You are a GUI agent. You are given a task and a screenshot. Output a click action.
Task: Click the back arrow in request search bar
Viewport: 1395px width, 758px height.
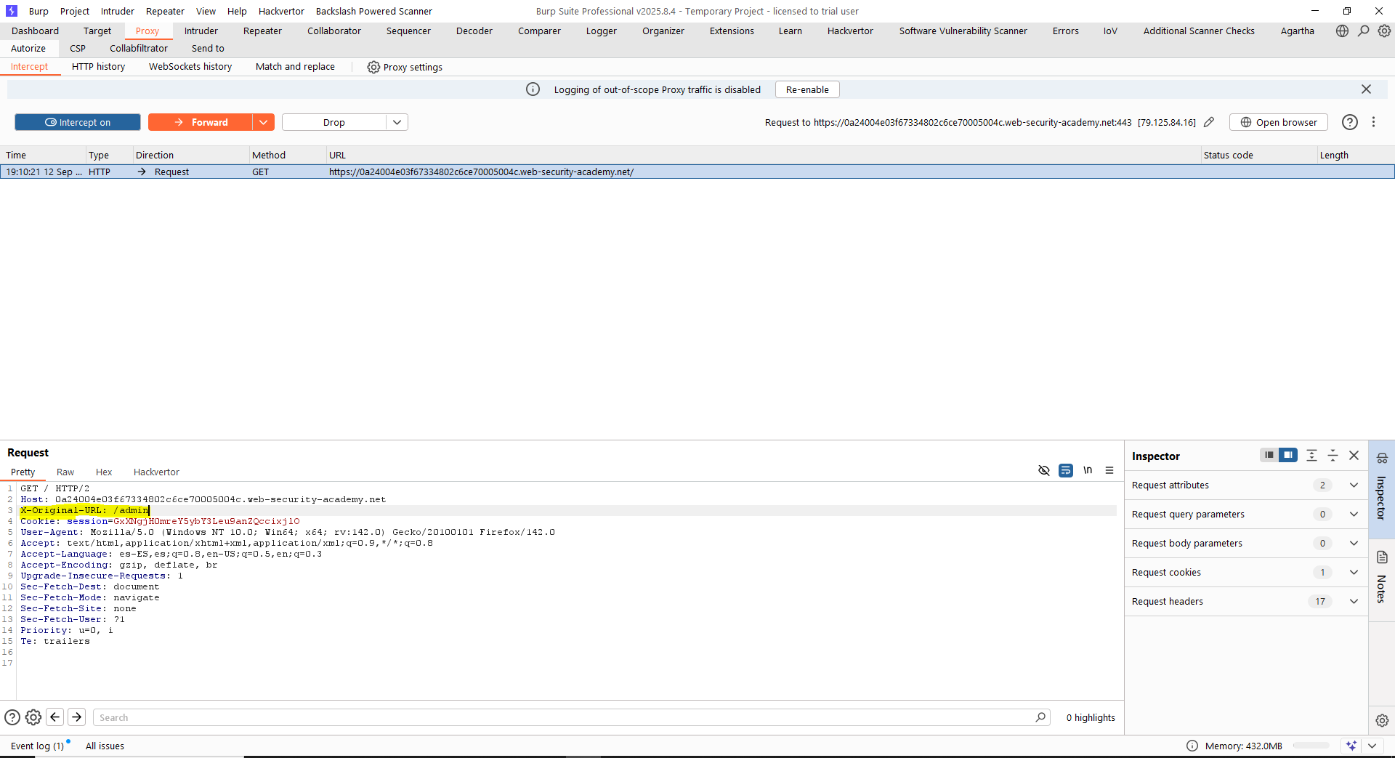55,717
